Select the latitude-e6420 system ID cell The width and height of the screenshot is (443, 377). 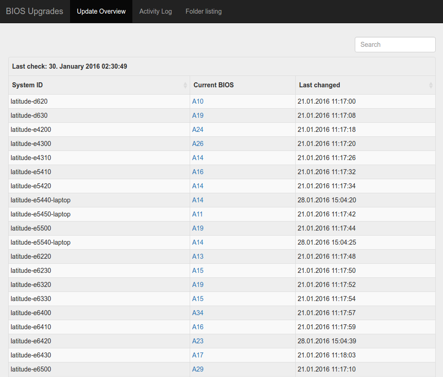click(99, 341)
